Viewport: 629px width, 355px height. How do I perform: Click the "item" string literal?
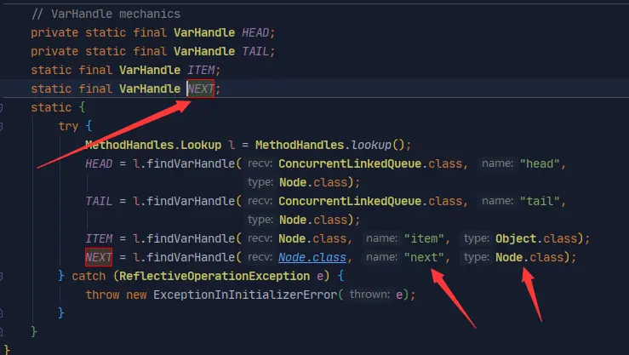click(424, 238)
